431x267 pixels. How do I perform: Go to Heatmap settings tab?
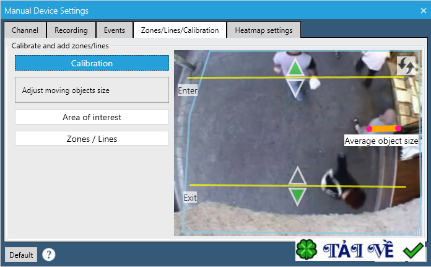click(x=264, y=30)
